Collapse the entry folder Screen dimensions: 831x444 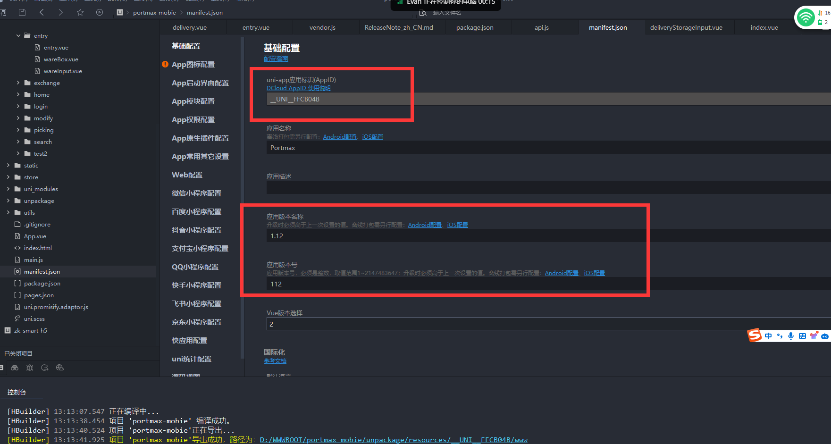point(18,35)
